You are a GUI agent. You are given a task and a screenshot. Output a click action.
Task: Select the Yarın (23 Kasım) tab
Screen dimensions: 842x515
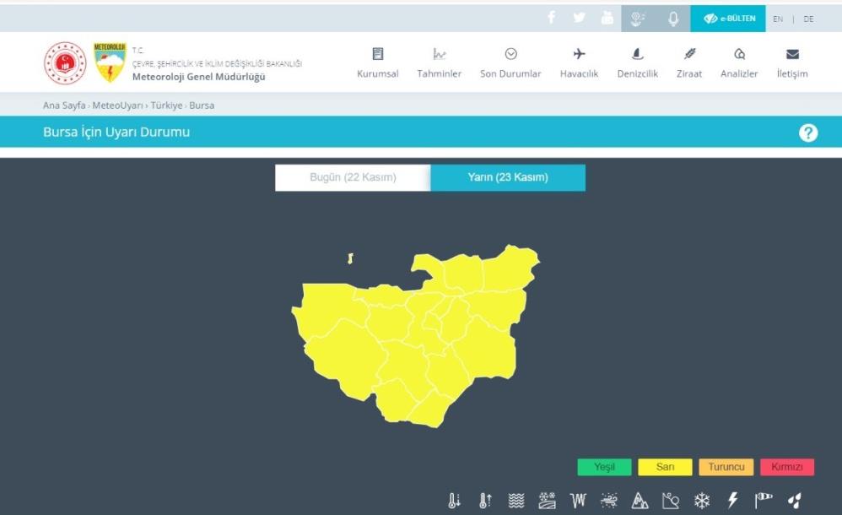[508, 177]
